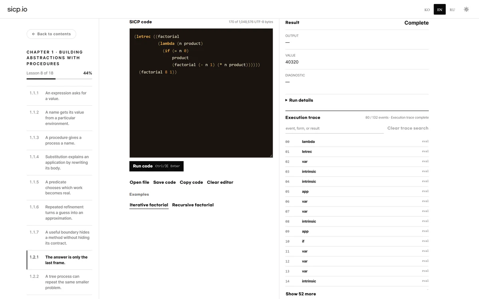Viewport: 479px width, 299px height.
Task: Open lesson 1.1.3 A procedure gives a process a name
Action: click(59, 140)
